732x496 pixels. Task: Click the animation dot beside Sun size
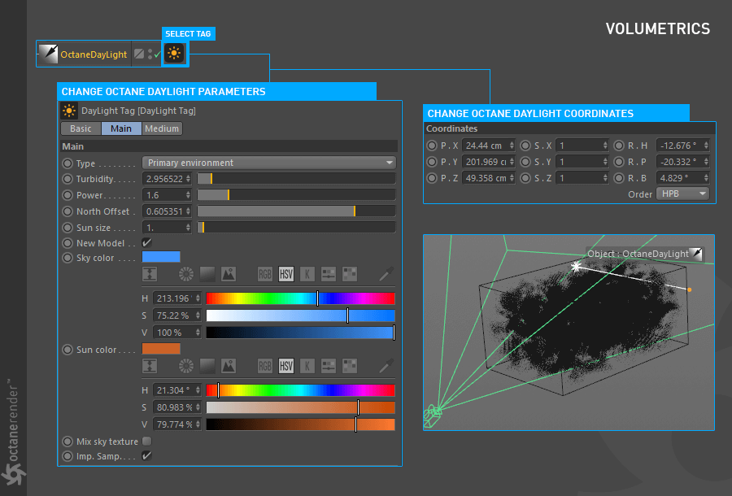68,228
